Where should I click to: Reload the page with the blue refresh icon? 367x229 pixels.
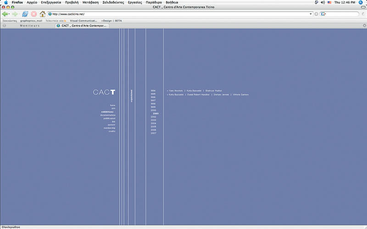[25, 14]
